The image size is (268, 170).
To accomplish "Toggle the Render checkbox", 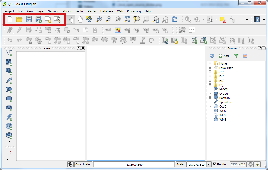I will point(214,164).
